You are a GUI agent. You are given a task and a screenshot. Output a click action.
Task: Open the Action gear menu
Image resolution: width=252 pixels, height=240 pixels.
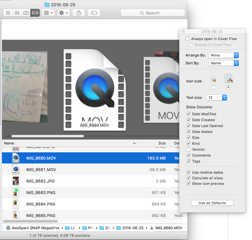[63, 13]
